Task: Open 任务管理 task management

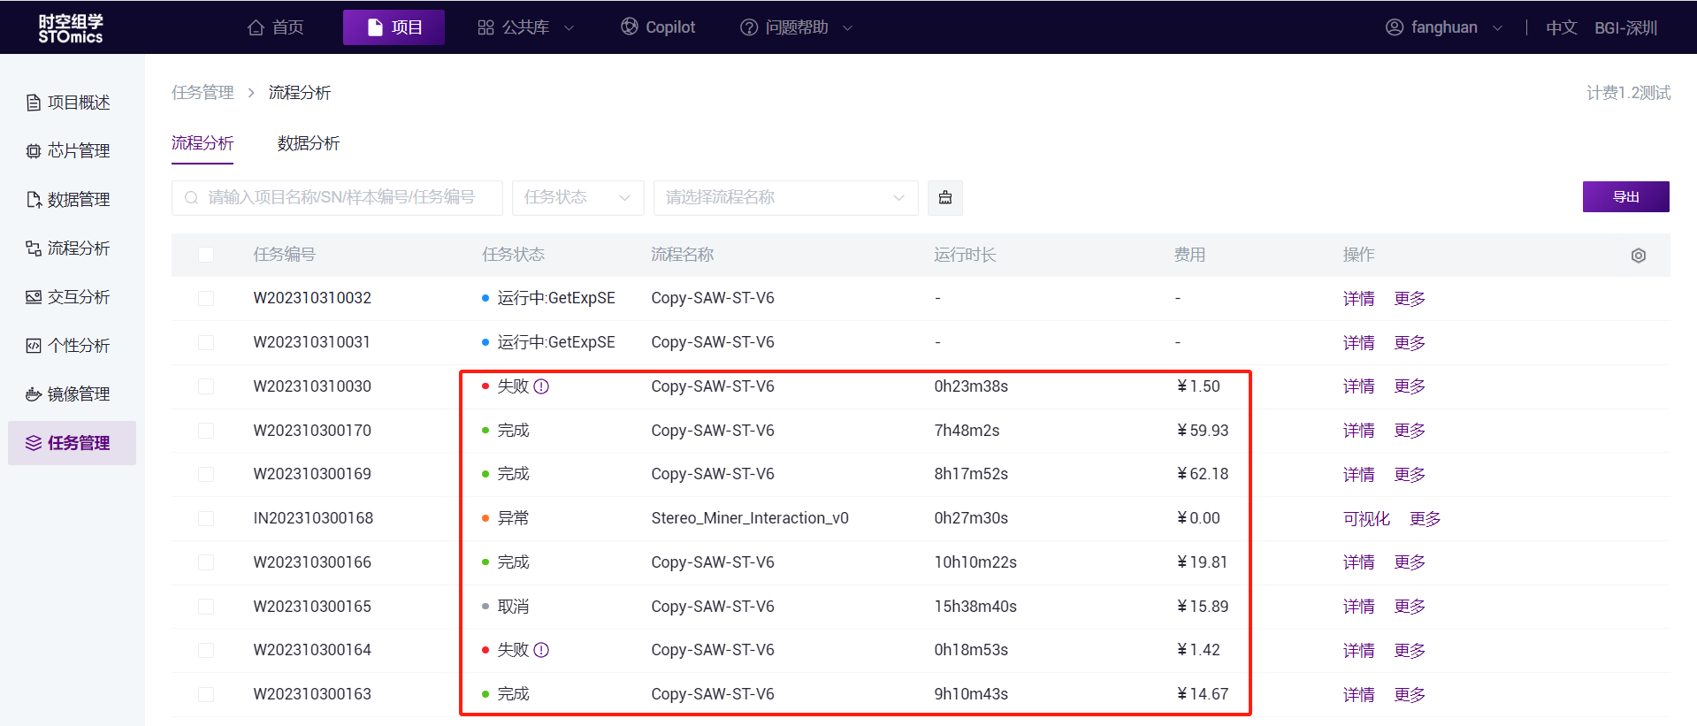Action: pos(72,443)
